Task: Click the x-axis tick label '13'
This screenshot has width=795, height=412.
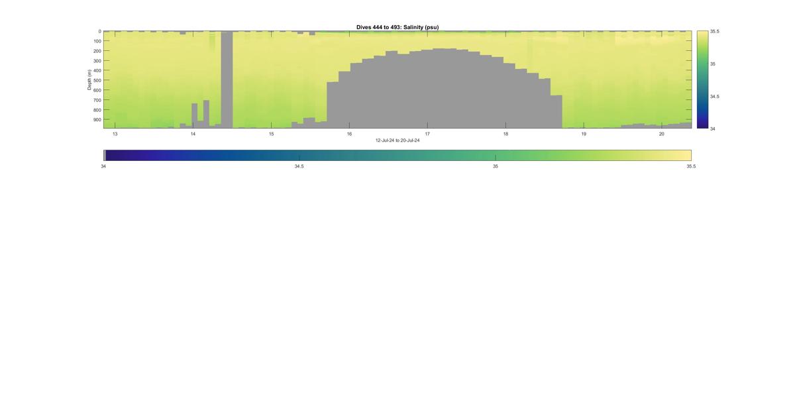Action: pos(115,134)
